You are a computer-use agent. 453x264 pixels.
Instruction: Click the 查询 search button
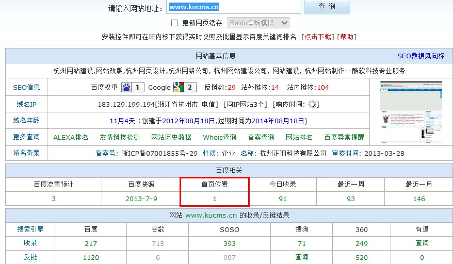click(x=327, y=7)
